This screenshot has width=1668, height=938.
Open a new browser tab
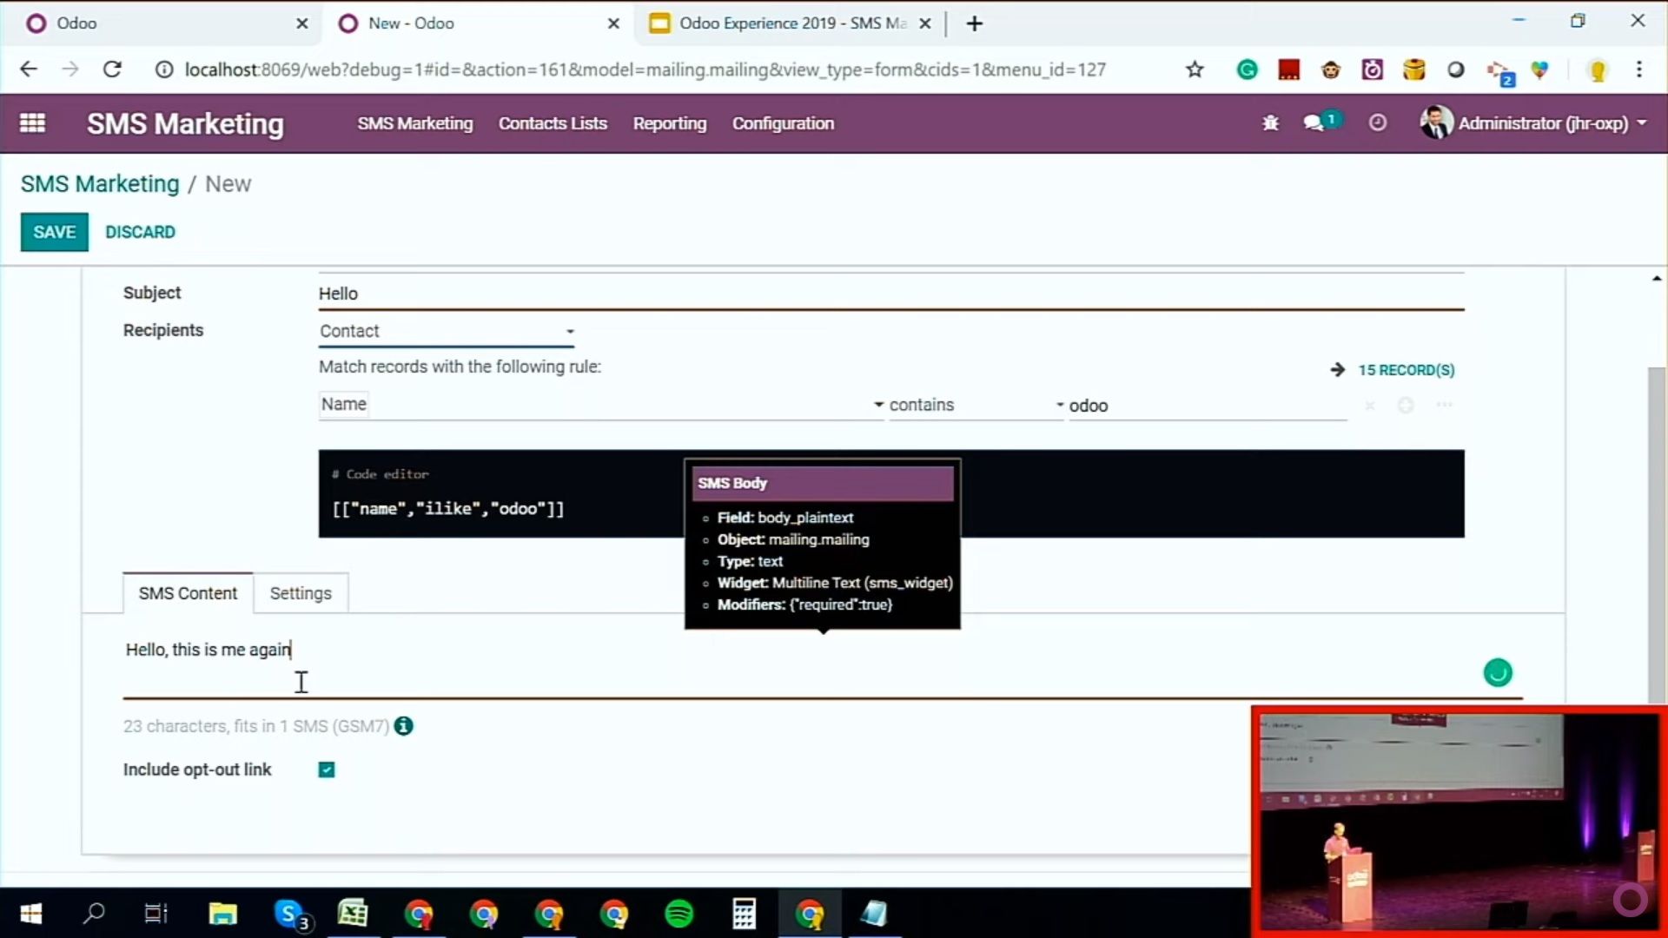[x=975, y=23]
